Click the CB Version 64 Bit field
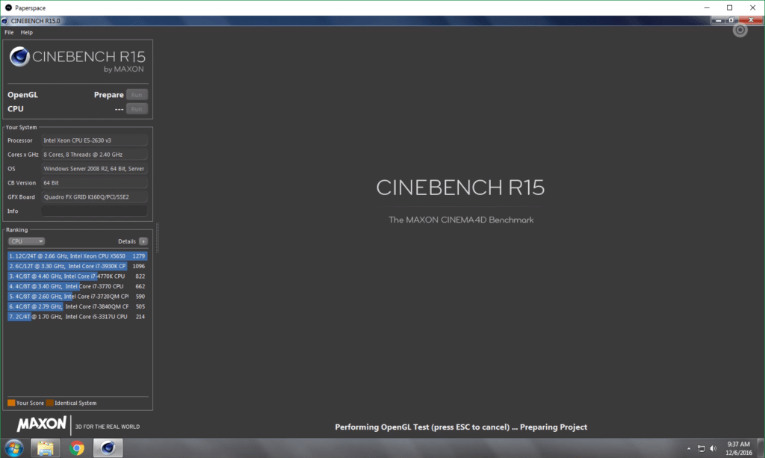765x458 pixels. tap(94, 183)
